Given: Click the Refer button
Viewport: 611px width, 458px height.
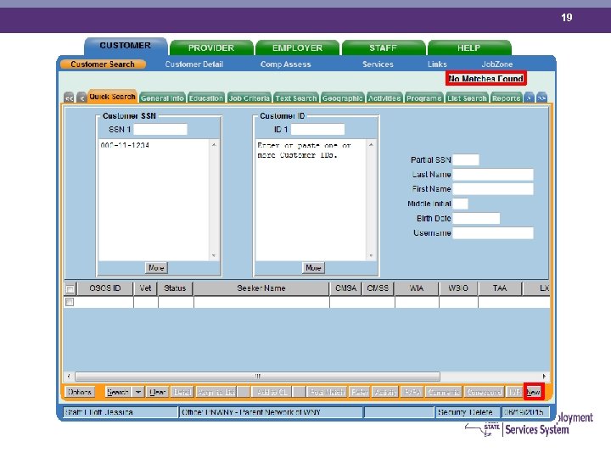Looking at the screenshot, I should 359,392.
